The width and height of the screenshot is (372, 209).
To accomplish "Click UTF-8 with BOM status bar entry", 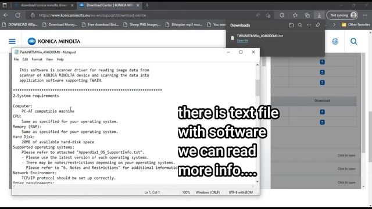I will pos(241,192).
